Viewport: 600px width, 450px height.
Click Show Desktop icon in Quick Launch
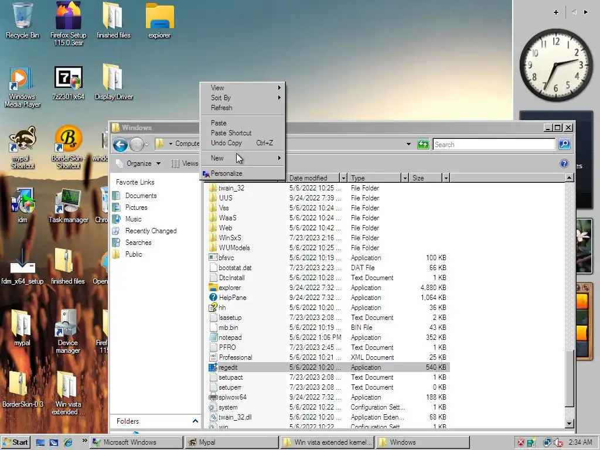point(40,442)
